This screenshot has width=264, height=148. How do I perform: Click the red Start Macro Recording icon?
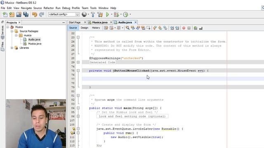(x=184, y=28)
